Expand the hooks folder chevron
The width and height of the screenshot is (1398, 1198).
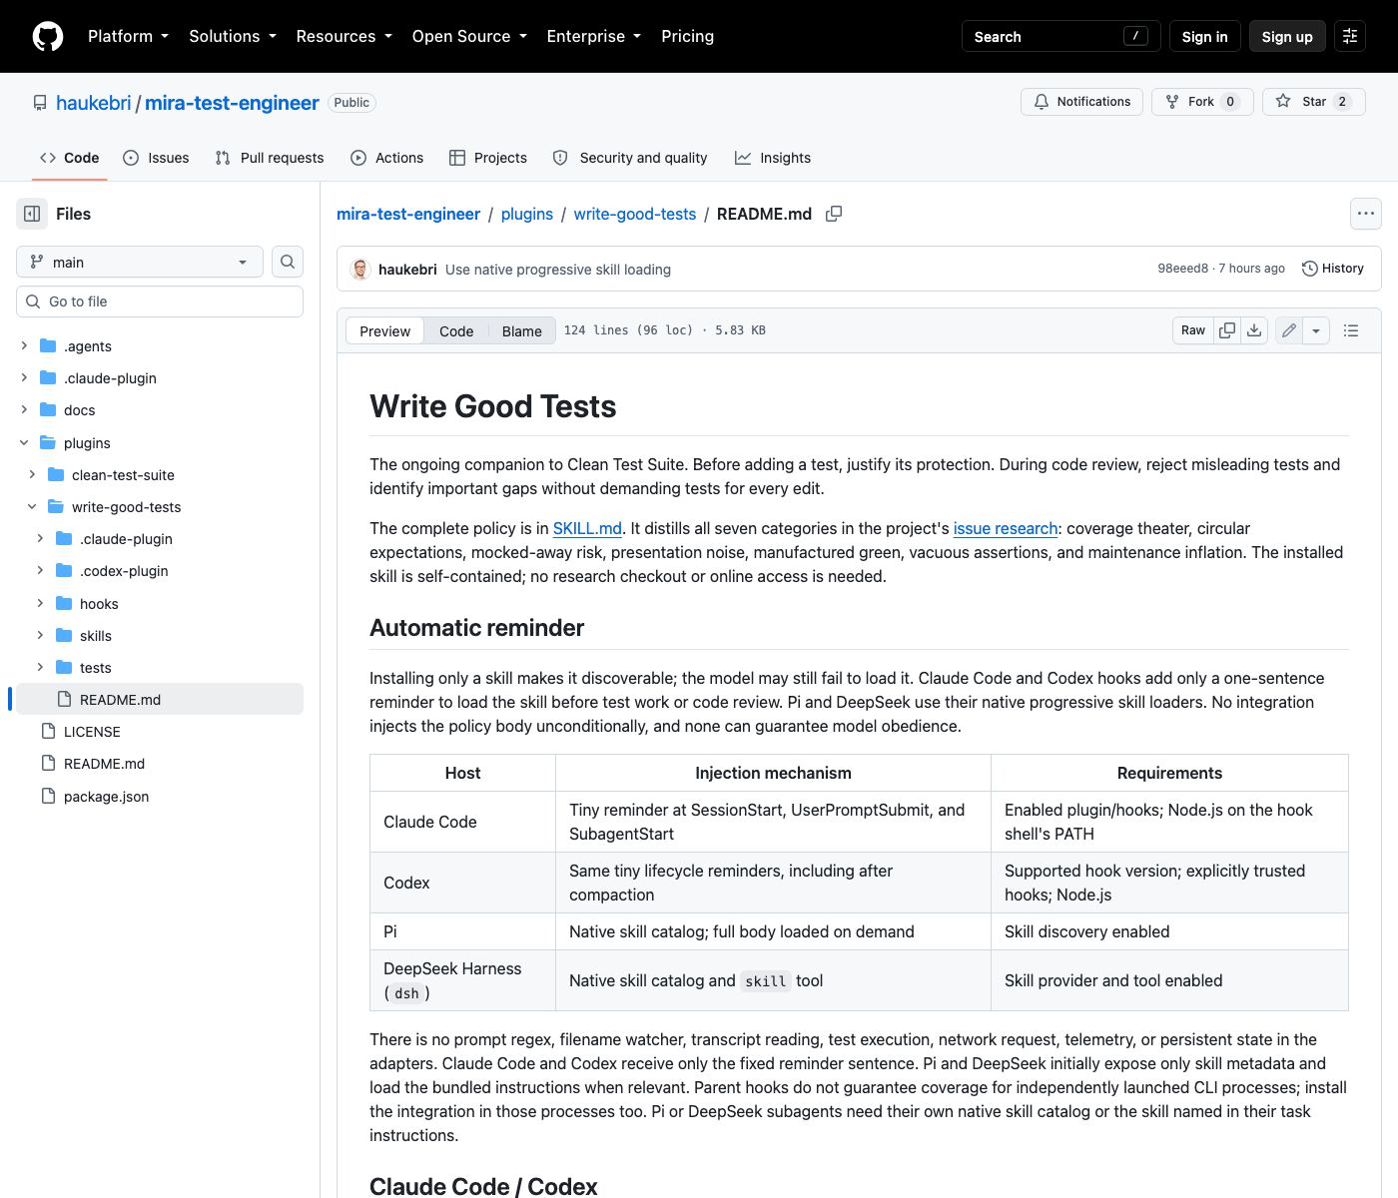pyautogui.click(x=40, y=604)
